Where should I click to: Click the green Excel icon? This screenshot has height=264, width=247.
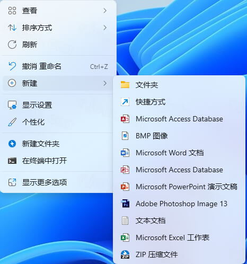125,237
